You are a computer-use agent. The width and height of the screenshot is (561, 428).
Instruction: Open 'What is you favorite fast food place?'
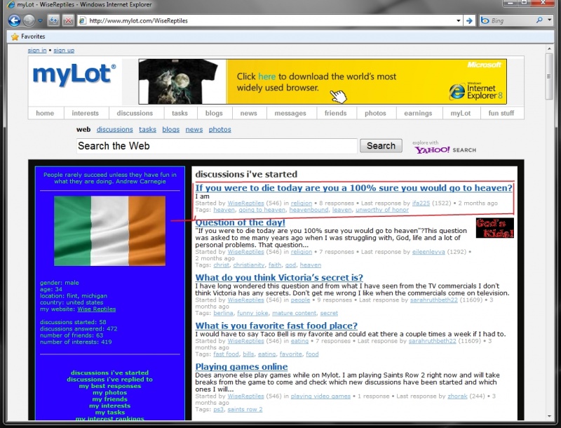click(276, 326)
